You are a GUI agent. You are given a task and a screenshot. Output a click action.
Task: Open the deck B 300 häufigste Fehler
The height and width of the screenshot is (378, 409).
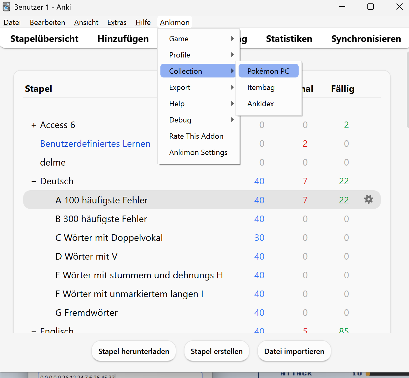101,219
